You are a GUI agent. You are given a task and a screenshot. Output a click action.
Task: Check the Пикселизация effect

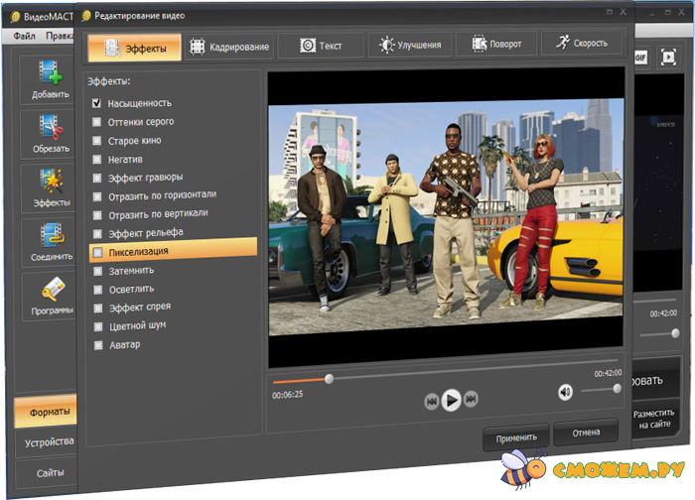point(97,253)
